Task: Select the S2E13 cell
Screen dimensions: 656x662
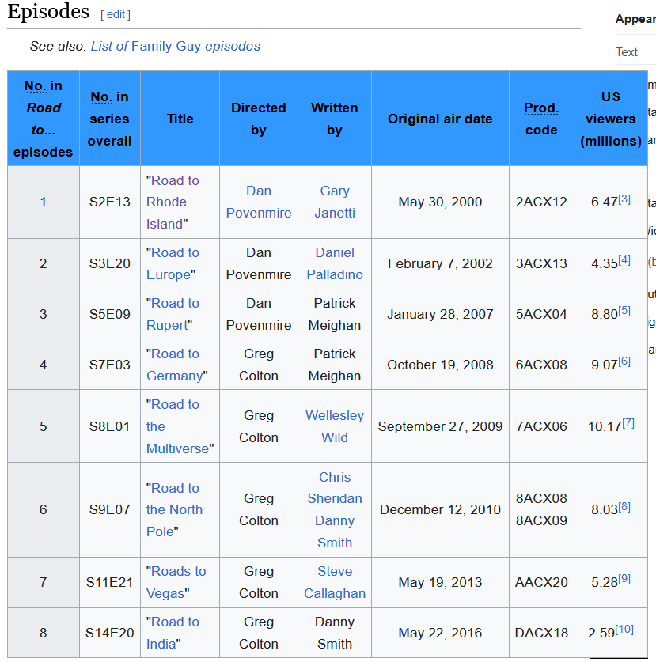Action: coord(109,202)
